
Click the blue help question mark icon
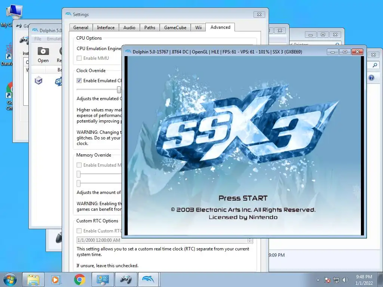pos(371,78)
